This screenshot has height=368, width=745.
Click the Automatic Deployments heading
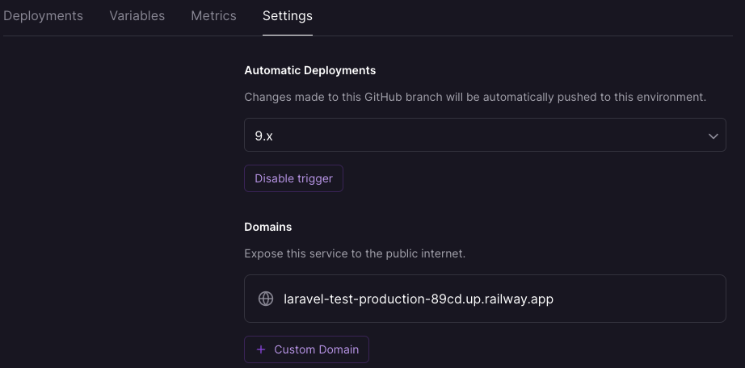tap(309, 70)
